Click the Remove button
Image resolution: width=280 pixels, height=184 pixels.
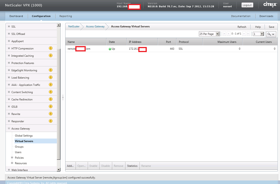119,166
